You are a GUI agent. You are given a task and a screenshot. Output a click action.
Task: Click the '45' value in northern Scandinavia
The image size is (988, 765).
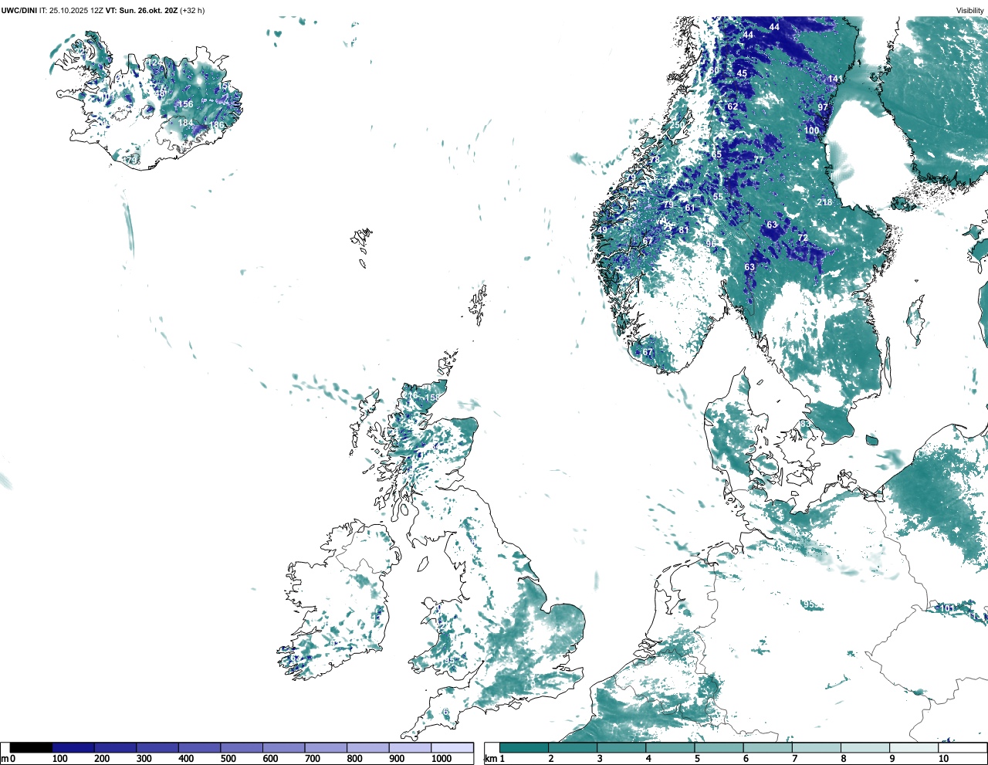[742, 74]
